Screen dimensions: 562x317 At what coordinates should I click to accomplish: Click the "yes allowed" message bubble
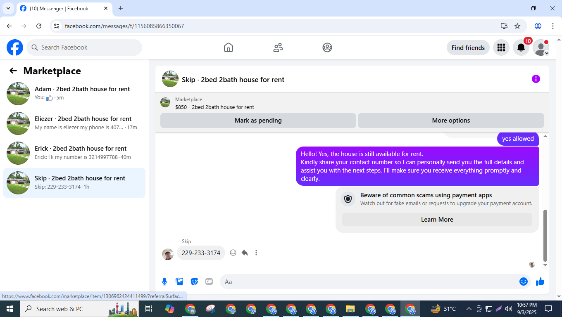click(x=518, y=139)
